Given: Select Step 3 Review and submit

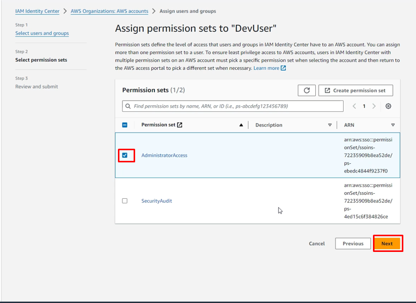Looking at the screenshot, I should coord(36,86).
